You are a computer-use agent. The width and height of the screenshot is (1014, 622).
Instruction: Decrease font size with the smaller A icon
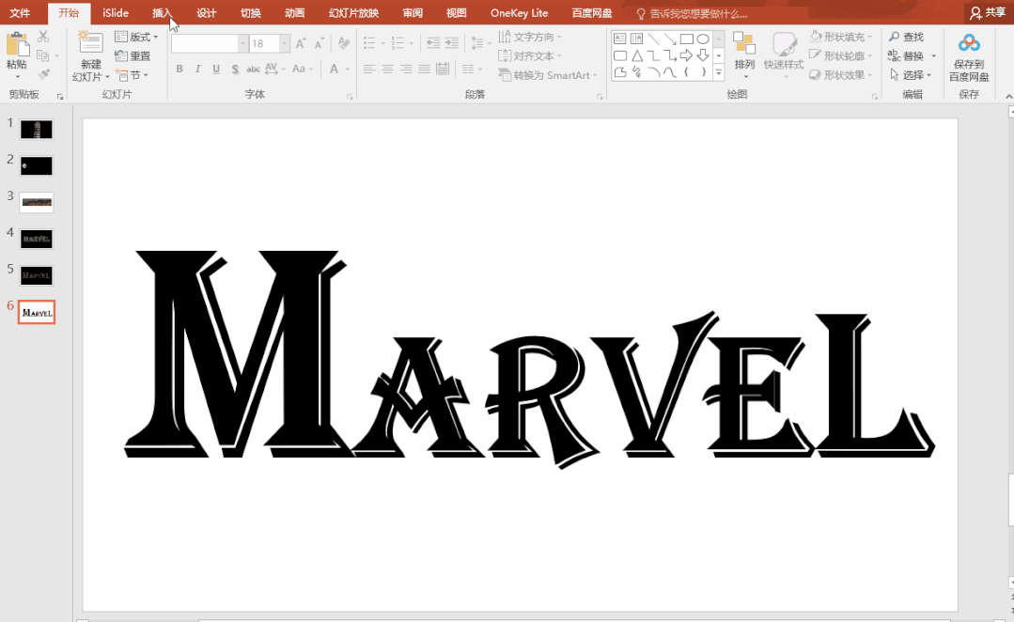(319, 43)
